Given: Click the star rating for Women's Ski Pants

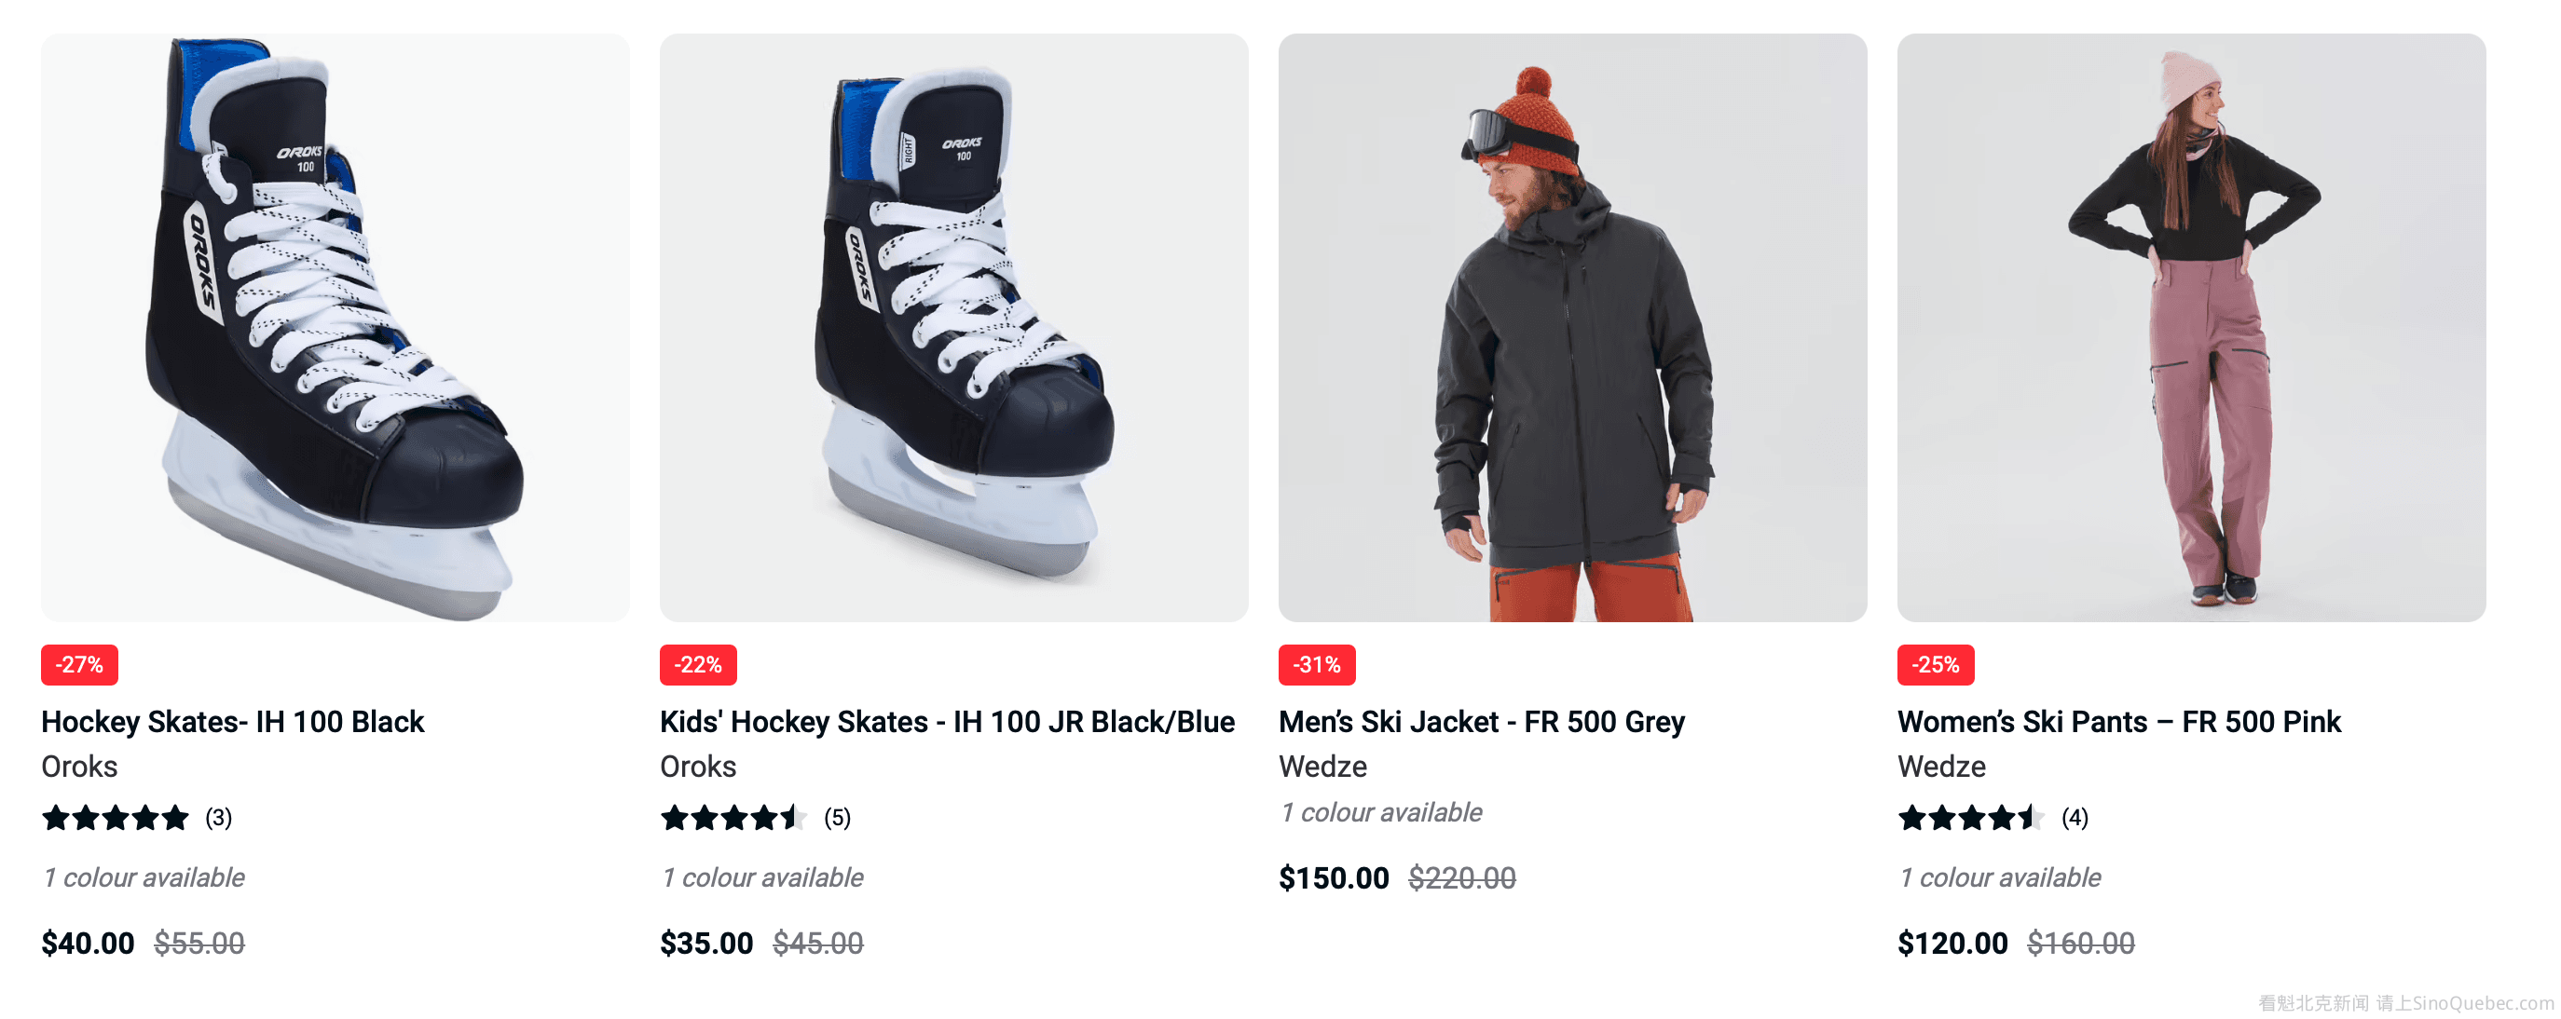Looking at the screenshot, I should pyautogui.click(x=1970, y=819).
